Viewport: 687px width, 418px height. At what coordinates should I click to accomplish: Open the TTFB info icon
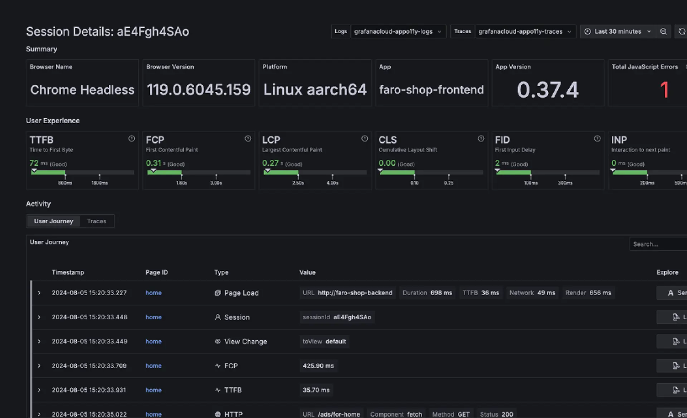132,139
